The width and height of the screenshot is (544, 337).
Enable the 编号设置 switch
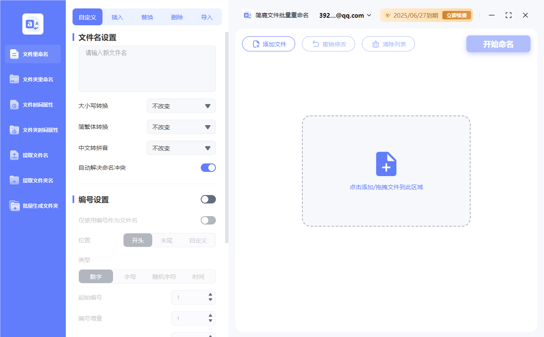coord(208,199)
